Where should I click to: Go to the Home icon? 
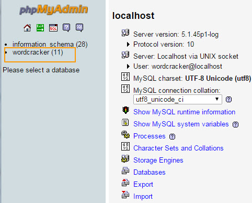tap(27, 28)
